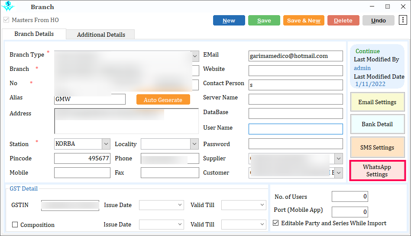Image resolution: width=411 pixels, height=236 pixels.
Task: Expand the Station dropdown showing KORBA
Action: [106, 144]
